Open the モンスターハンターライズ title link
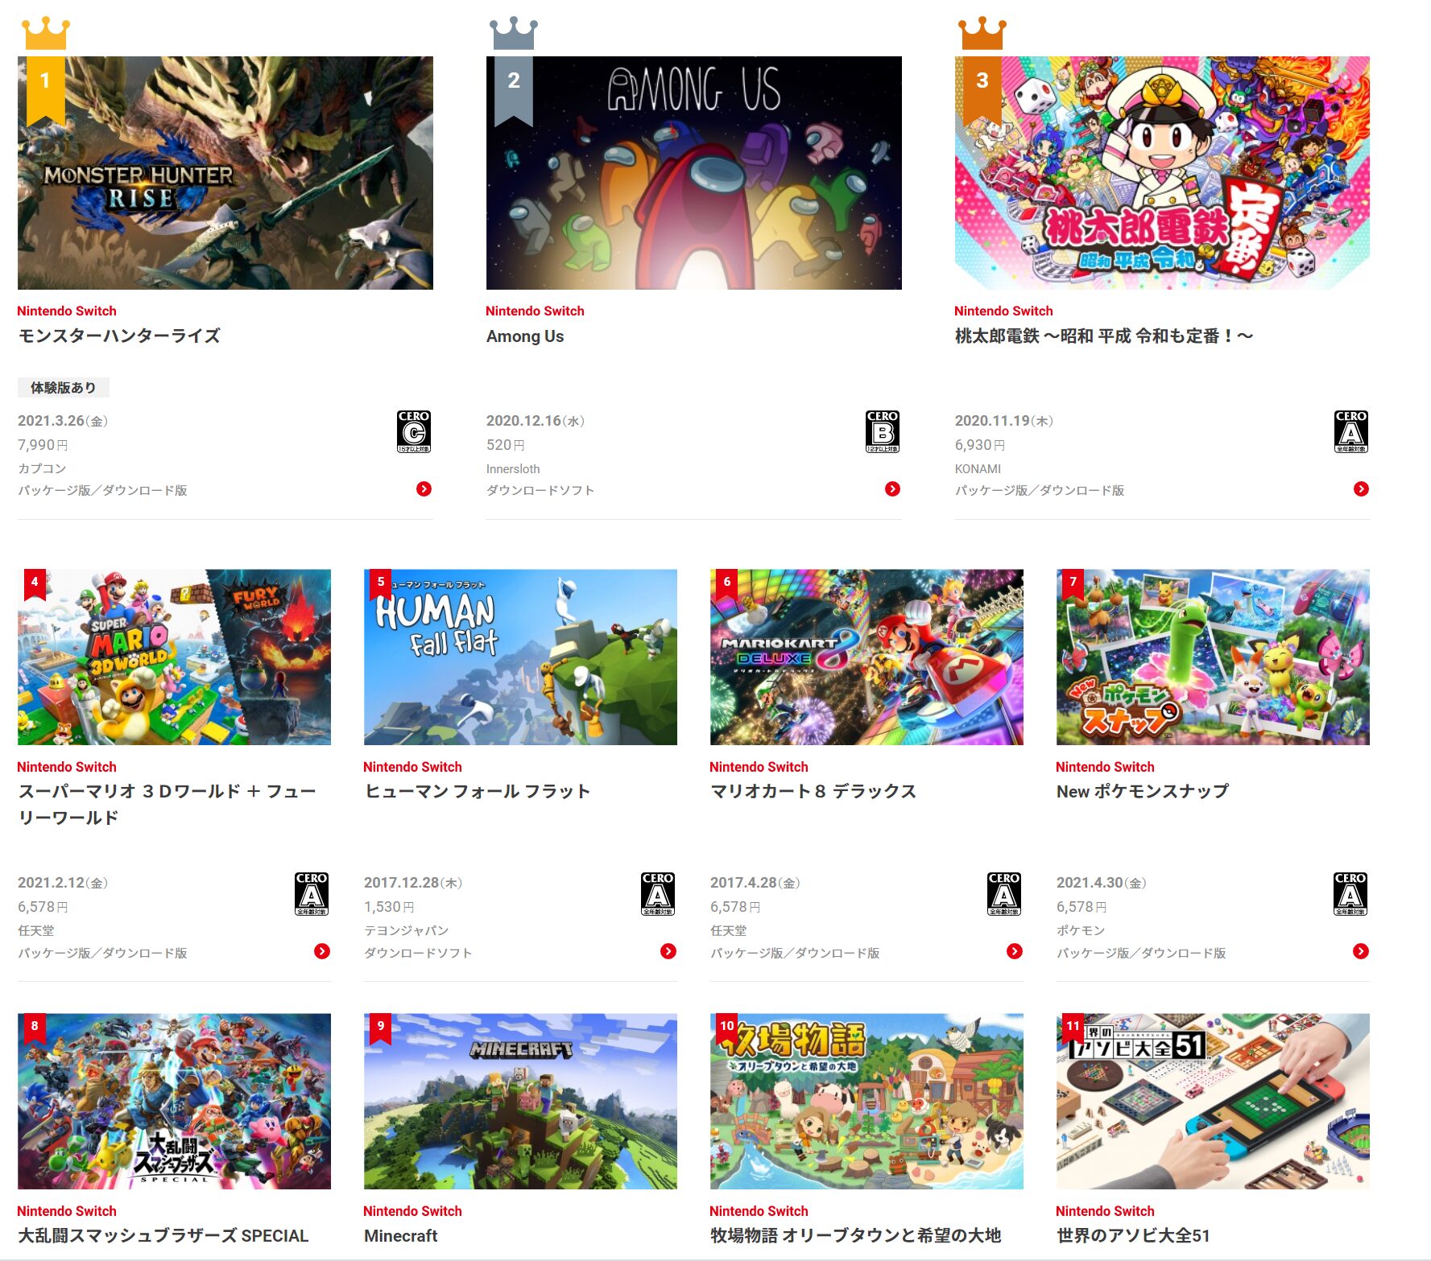 click(x=119, y=336)
